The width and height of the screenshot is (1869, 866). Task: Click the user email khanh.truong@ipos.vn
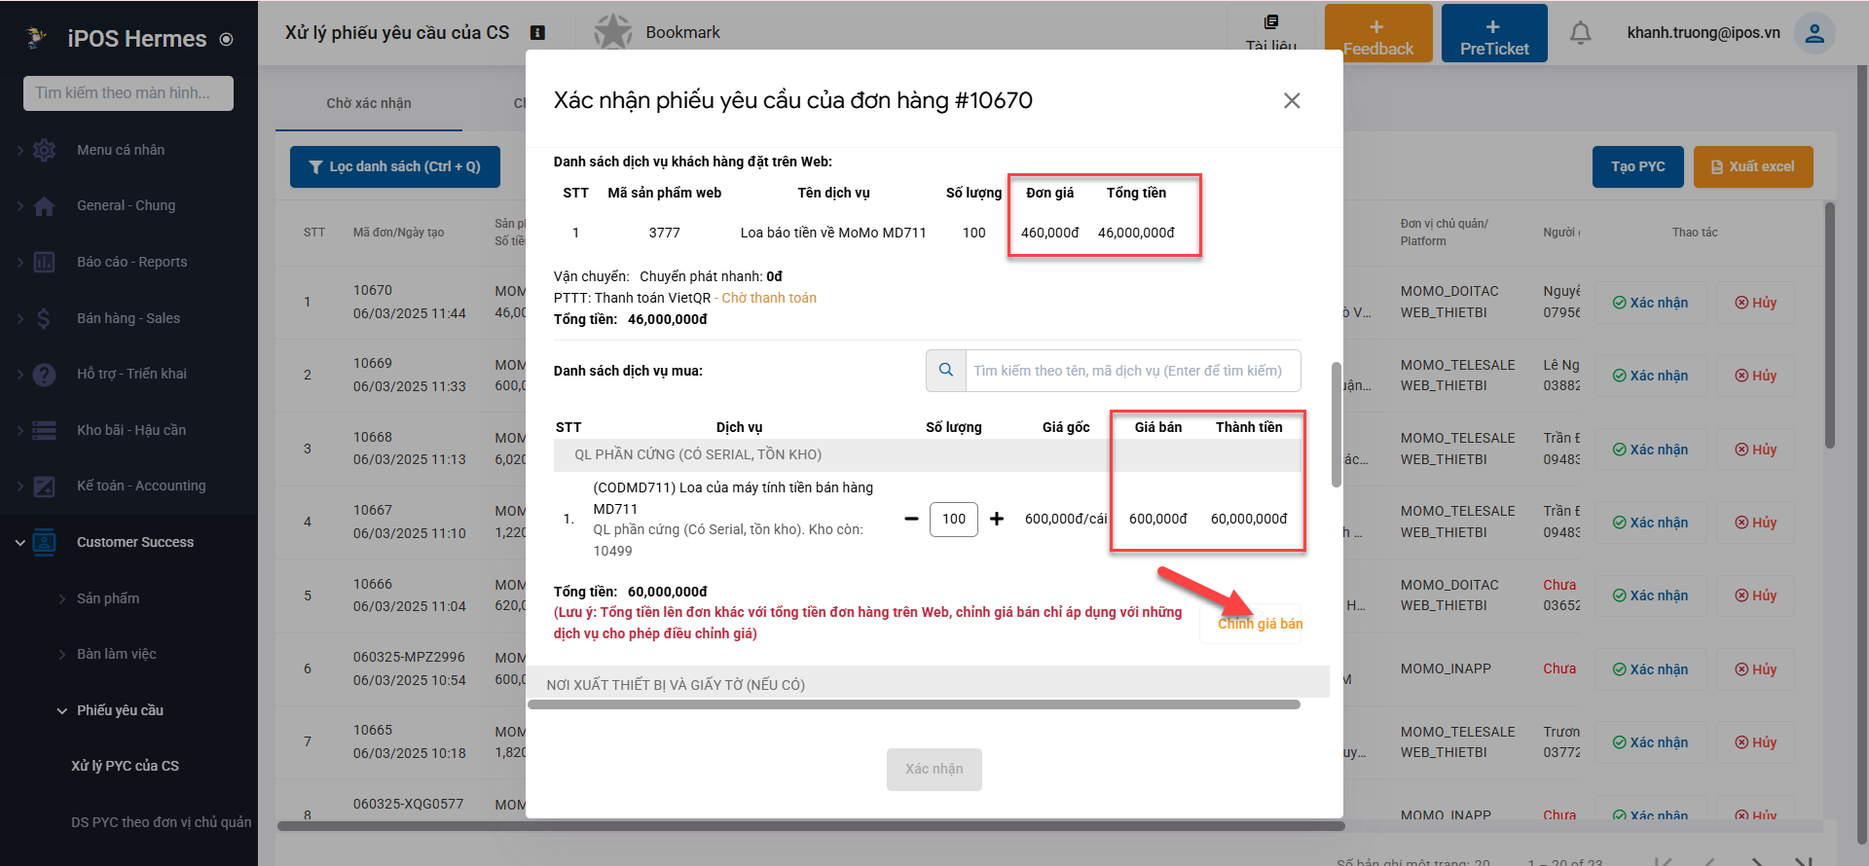[x=1704, y=33]
